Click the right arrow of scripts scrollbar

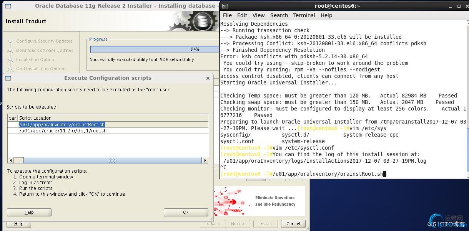click(205, 160)
